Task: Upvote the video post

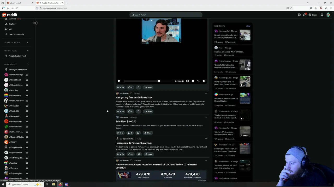Action: 118,88
